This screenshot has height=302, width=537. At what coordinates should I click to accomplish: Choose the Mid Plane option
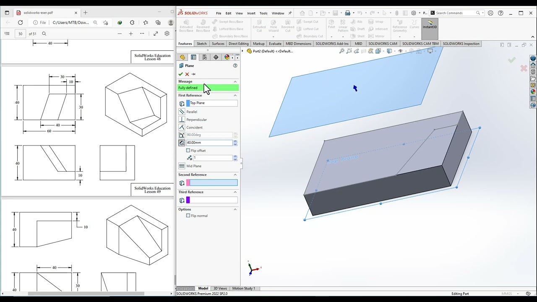pyautogui.click(x=182, y=166)
